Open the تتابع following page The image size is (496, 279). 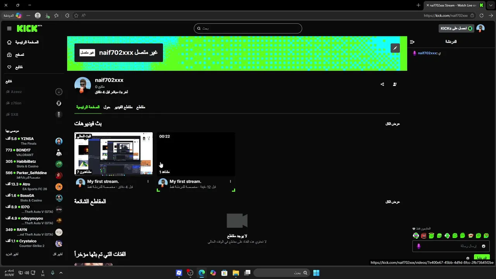point(15,67)
